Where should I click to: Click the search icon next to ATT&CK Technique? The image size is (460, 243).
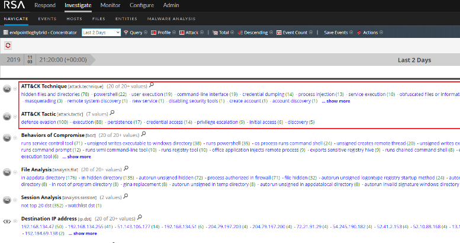click(152, 85)
